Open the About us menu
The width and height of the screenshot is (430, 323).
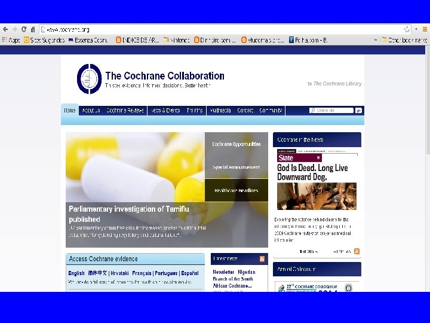point(91,111)
